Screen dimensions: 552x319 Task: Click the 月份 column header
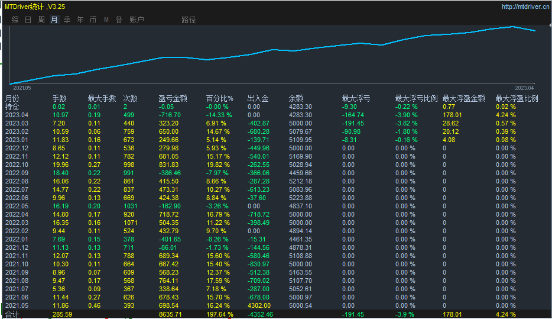pos(12,98)
